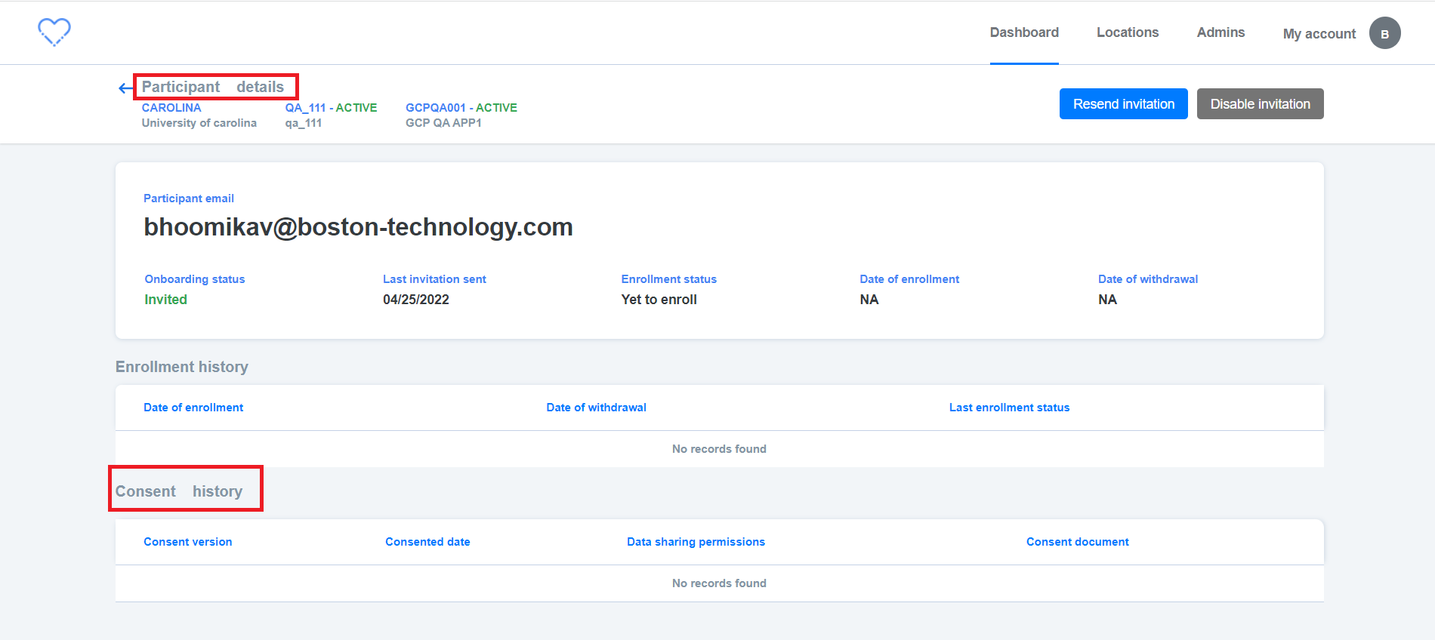Click the Resend invitation button
The width and height of the screenshot is (1435, 640).
(1124, 104)
